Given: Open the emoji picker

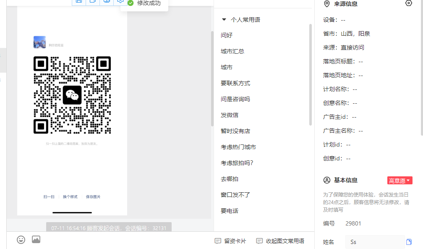Looking at the screenshot, I should click(21, 239).
